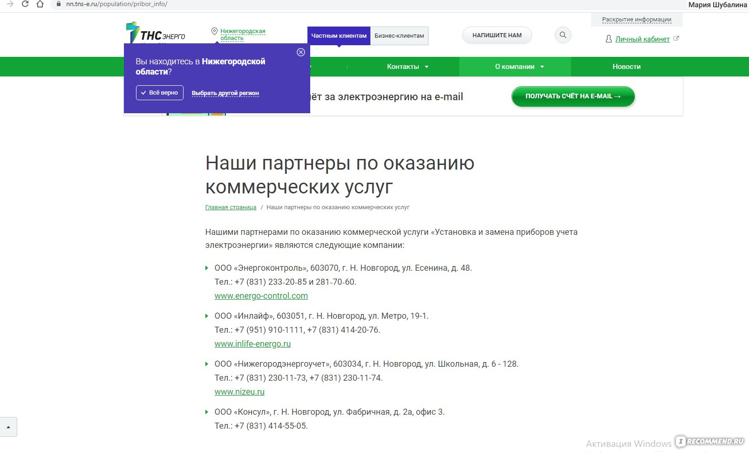Click phone line +7 (831) 414-55-05
The height and width of the screenshot is (452, 749).
(261, 426)
